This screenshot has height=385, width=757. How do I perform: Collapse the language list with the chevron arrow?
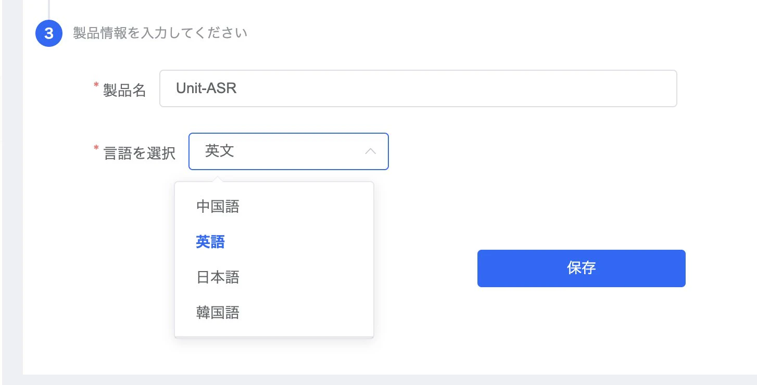pyautogui.click(x=371, y=151)
